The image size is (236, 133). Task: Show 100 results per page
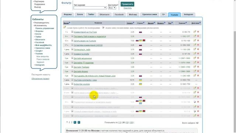point(131,123)
